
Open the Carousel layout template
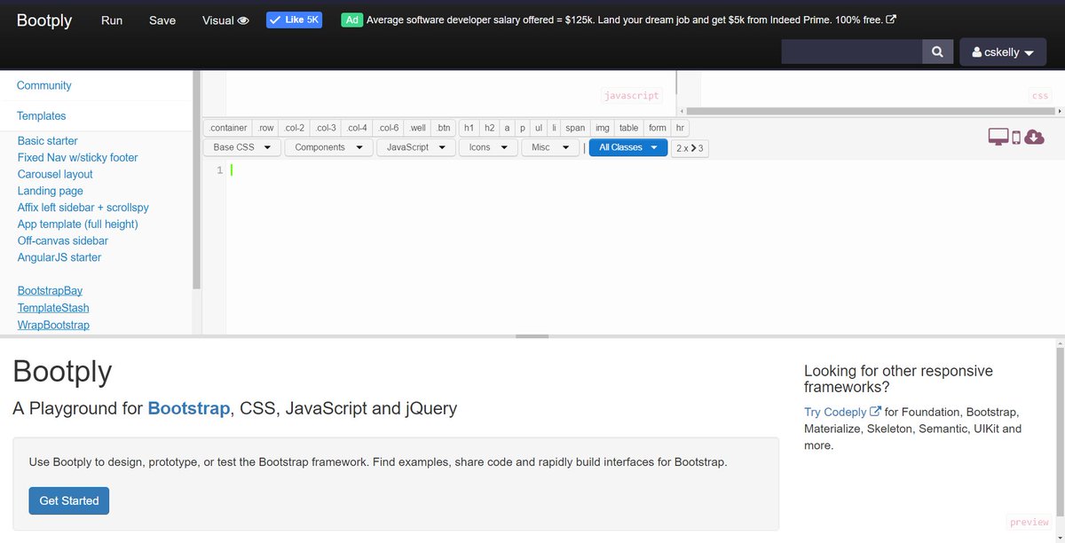tap(55, 174)
